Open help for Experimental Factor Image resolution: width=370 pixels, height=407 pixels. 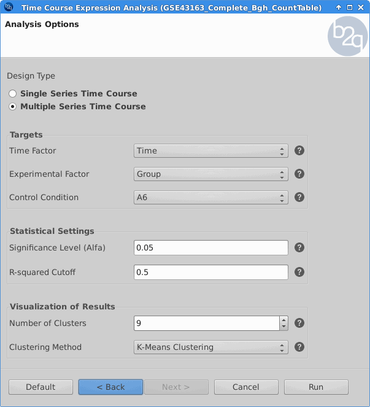[x=299, y=174]
